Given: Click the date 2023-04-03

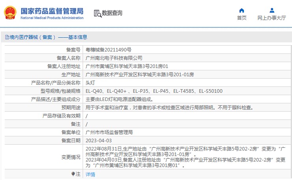Looking at the screenshot, I should (x=99, y=141).
